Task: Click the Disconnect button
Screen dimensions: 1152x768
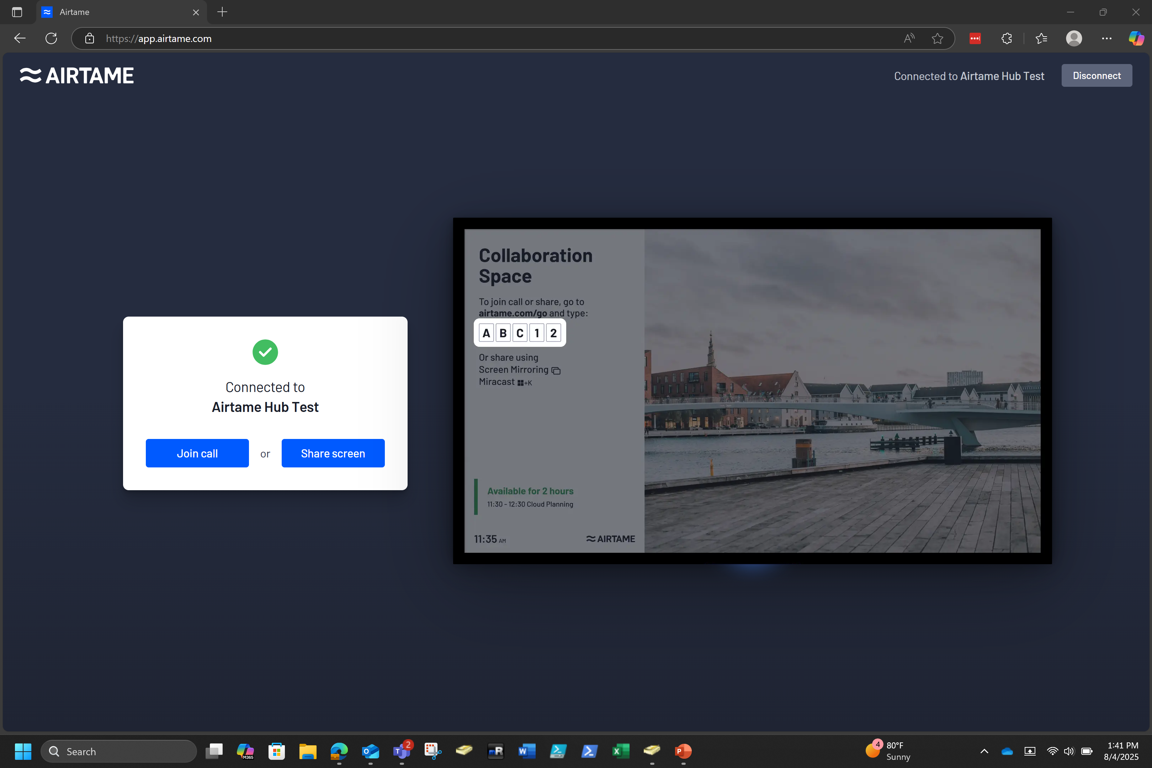Action: point(1096,75)
